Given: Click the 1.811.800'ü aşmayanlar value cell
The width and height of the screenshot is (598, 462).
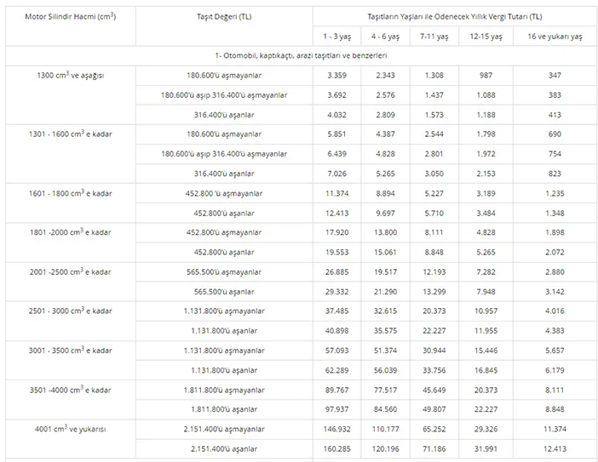Looking at the screenshot, I should pos(224,390).
